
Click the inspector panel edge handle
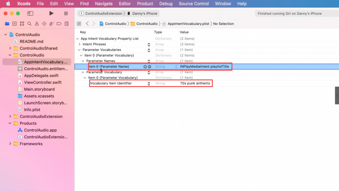337,95
